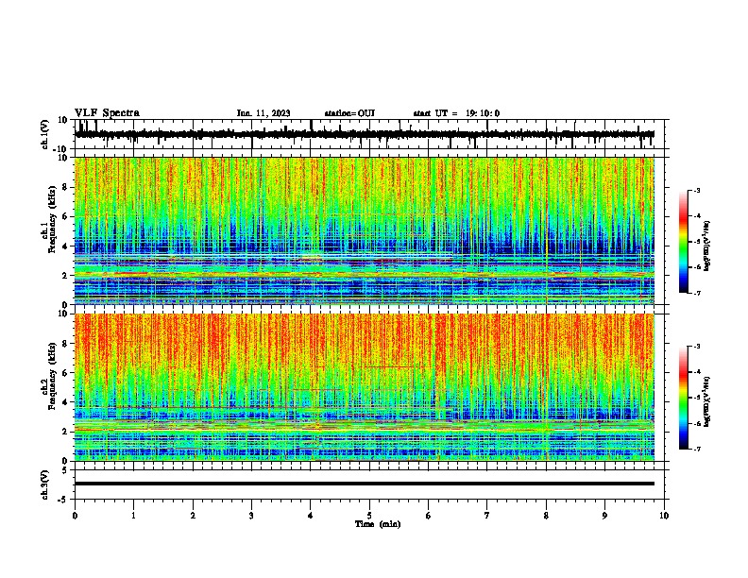Click the ch.2 spectrogram plot
This screenshot has width=748, height=578.
(365, 387)
